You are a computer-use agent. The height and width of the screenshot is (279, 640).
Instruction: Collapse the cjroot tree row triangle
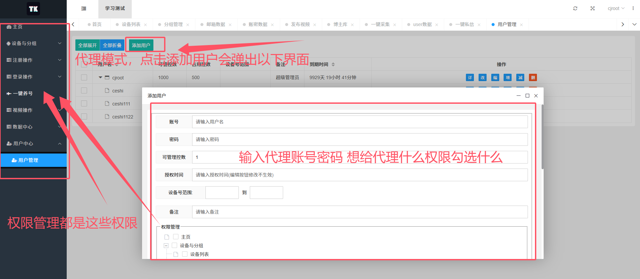click(100, 77)
